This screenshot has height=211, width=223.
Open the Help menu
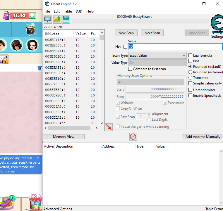pyautogui.click(x=90, y=11)
